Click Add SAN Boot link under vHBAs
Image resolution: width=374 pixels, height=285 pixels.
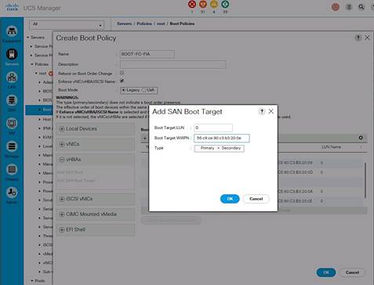[x=70, y=172]
